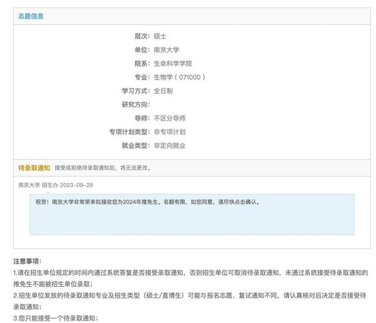Click the 单位 value 南京大学
The width and height of the screenshot is (376, 323).
[x=167, y=50]
